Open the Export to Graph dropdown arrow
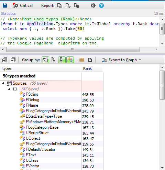This screenshot has height=170, width=165. 140,60
